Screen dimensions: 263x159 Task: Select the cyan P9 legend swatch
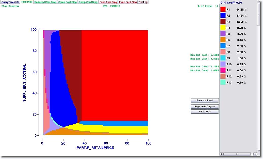[223, 58]
